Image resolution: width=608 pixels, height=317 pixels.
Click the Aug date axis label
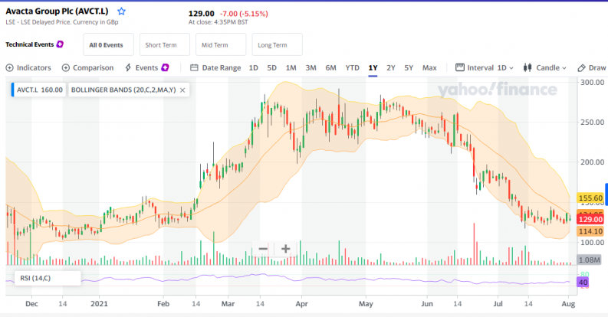[568, 304]
